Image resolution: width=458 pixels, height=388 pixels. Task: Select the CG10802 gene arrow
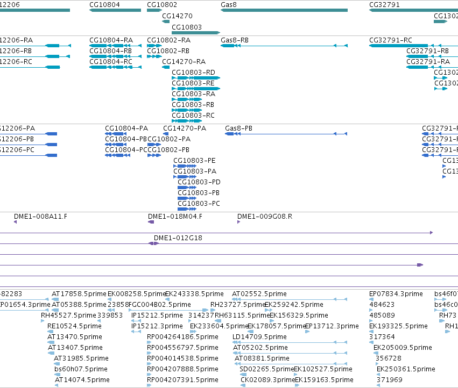click(x=154, y=10)
